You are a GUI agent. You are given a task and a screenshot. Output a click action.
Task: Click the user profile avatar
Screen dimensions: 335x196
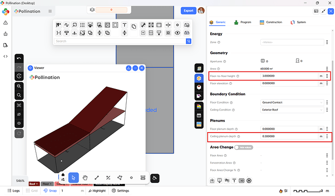pos(201,11)
